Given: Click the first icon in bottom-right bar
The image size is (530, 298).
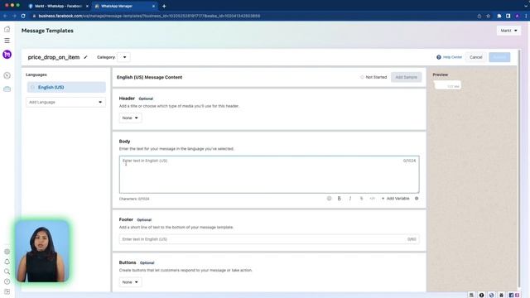Looking at the screenshot, I should pyautogui.click(x=471, y=295).
